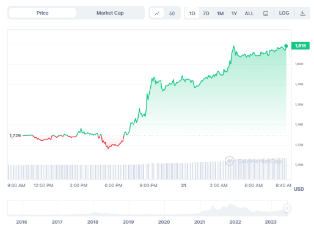Click the 2023 label on history timeline
This screenshot has height=231, width=314.
271,222
